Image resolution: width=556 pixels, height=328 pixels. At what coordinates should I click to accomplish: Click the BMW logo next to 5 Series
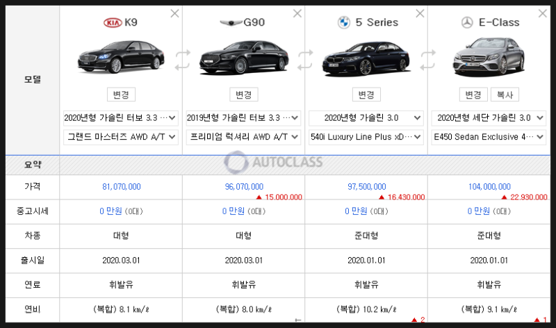343,23
